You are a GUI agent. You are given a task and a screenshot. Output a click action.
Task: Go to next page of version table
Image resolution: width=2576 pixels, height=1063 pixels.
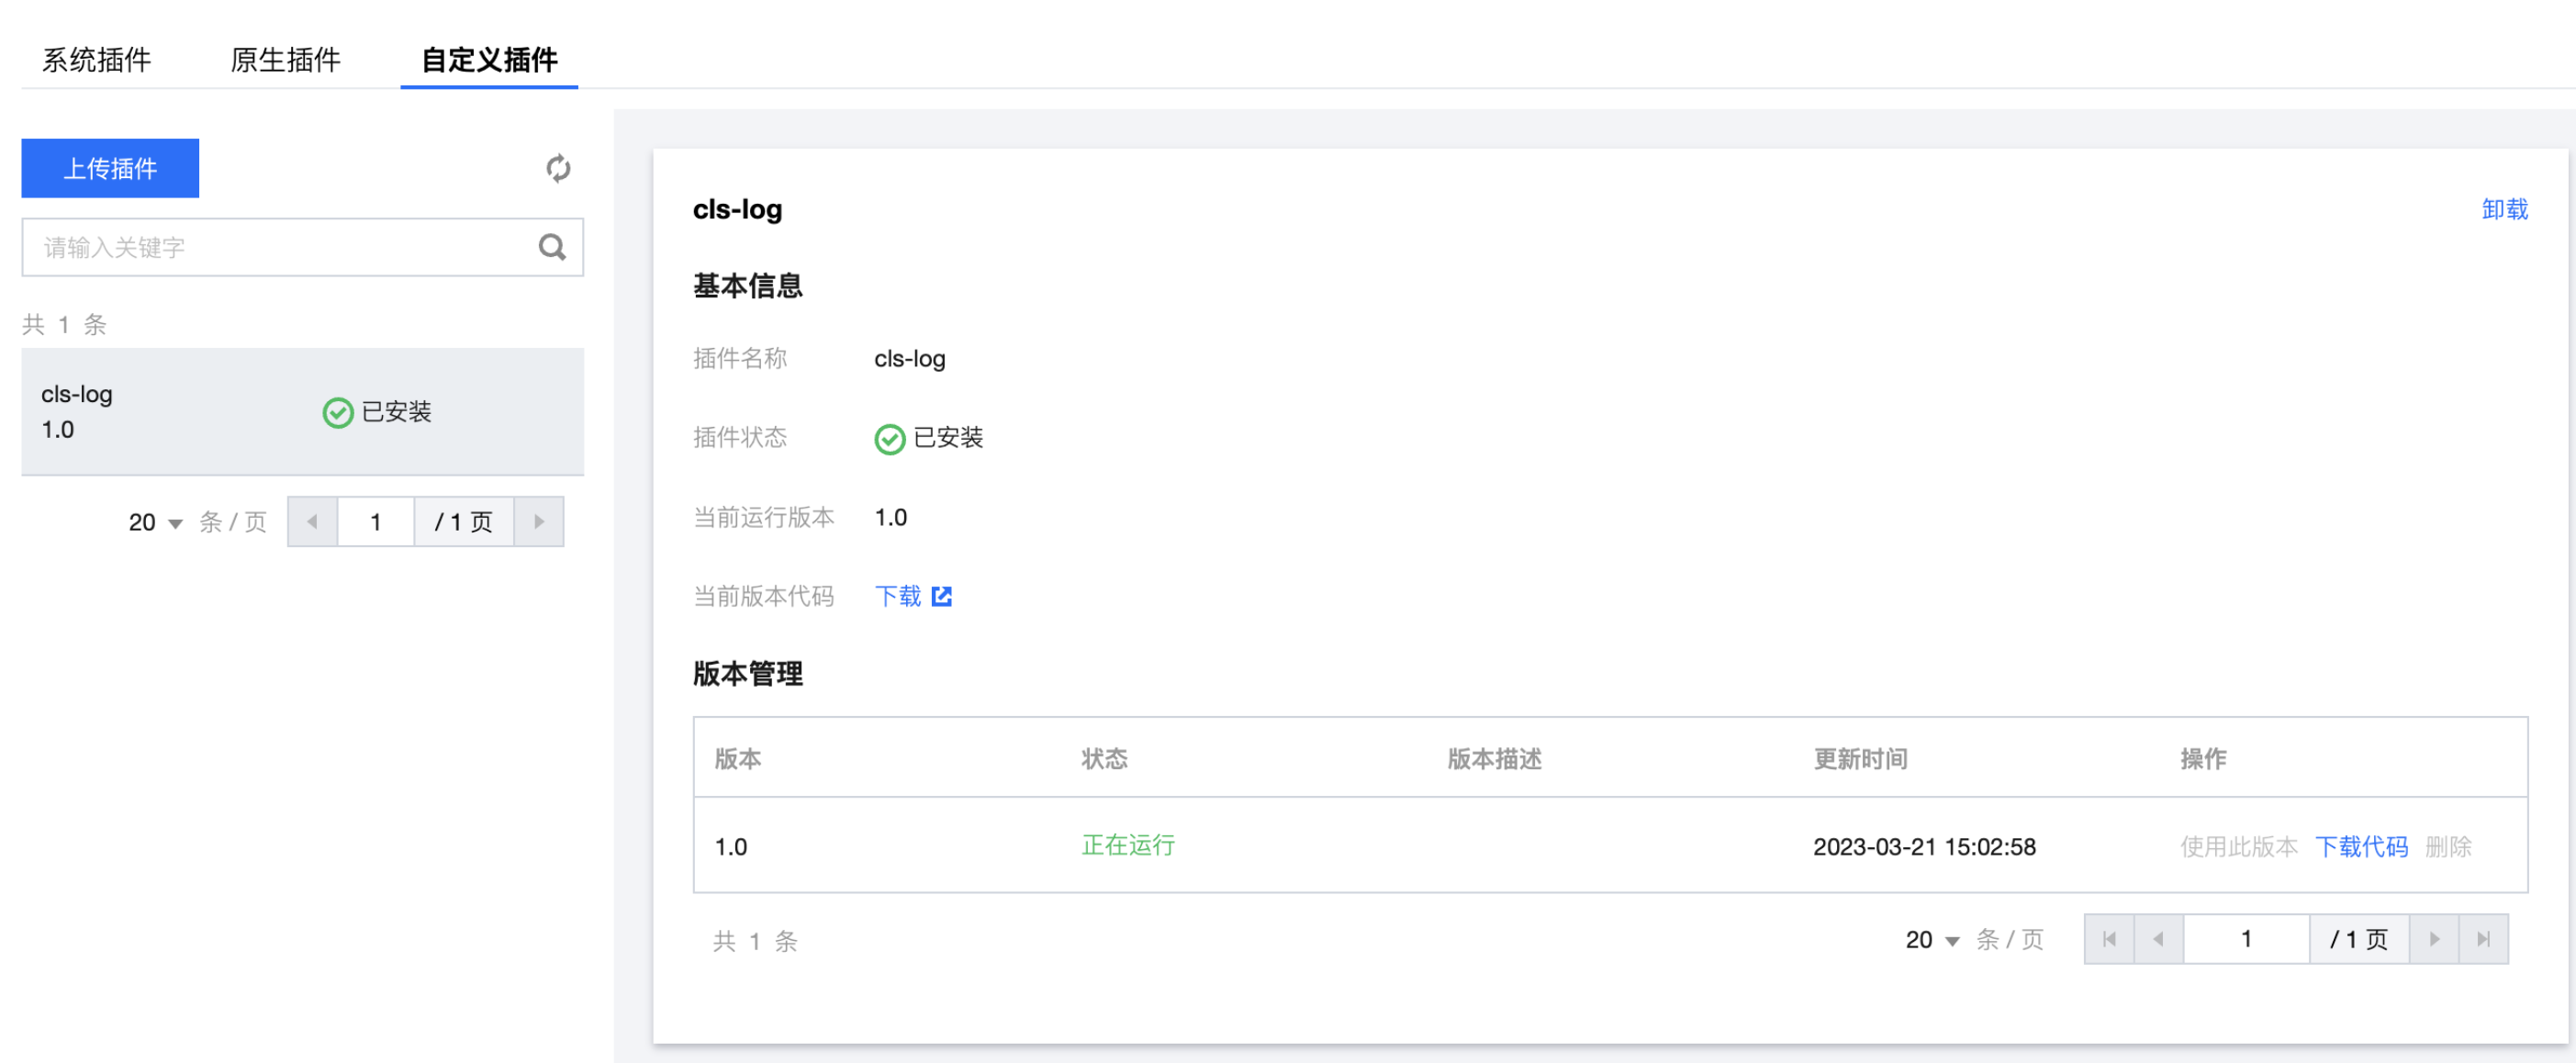2434,939
